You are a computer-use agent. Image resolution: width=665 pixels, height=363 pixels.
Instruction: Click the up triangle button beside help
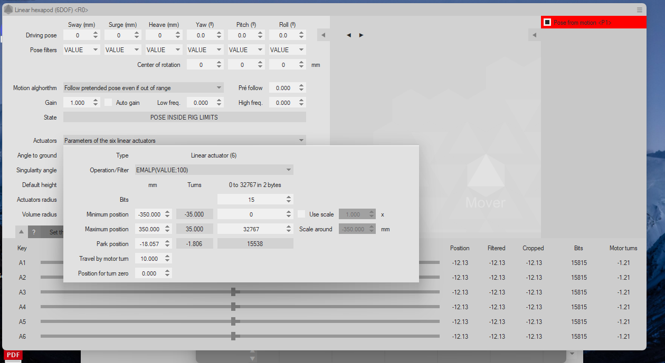pyautogui.click(x=22, y=232)
